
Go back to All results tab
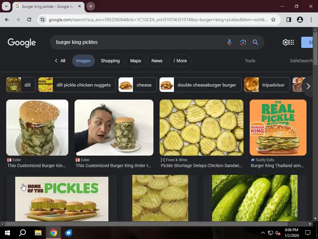(x=60, y=61)
